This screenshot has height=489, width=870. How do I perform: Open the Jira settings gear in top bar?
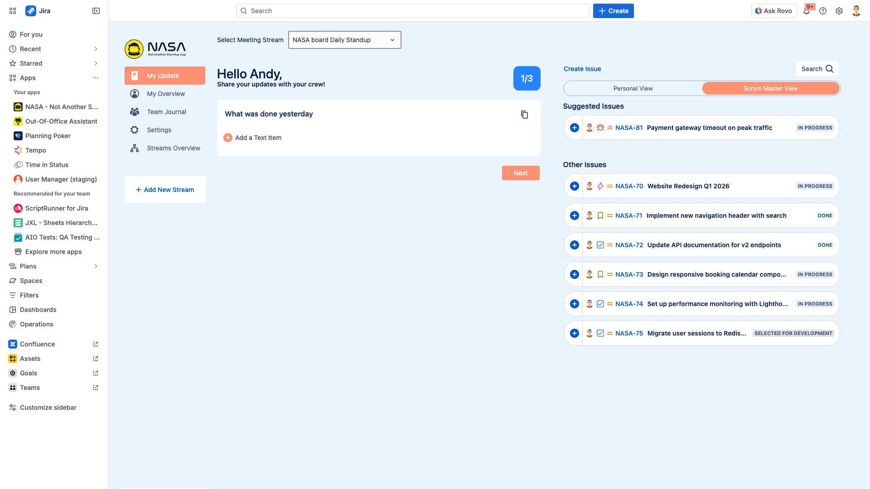coord(839,11)
